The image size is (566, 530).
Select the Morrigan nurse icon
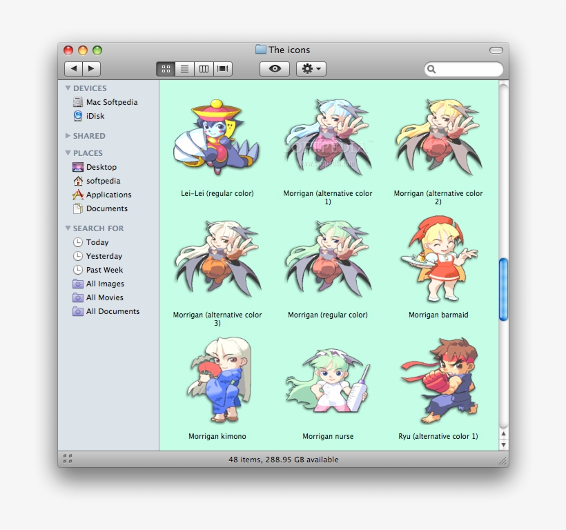(x=327, y=380)
